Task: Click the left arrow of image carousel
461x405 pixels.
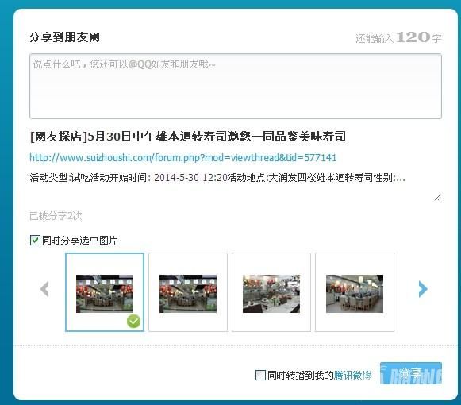Action: [x=44, y=289]
